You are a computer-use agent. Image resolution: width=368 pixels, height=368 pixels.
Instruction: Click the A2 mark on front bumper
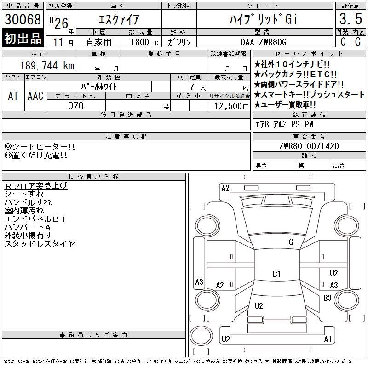225,188
